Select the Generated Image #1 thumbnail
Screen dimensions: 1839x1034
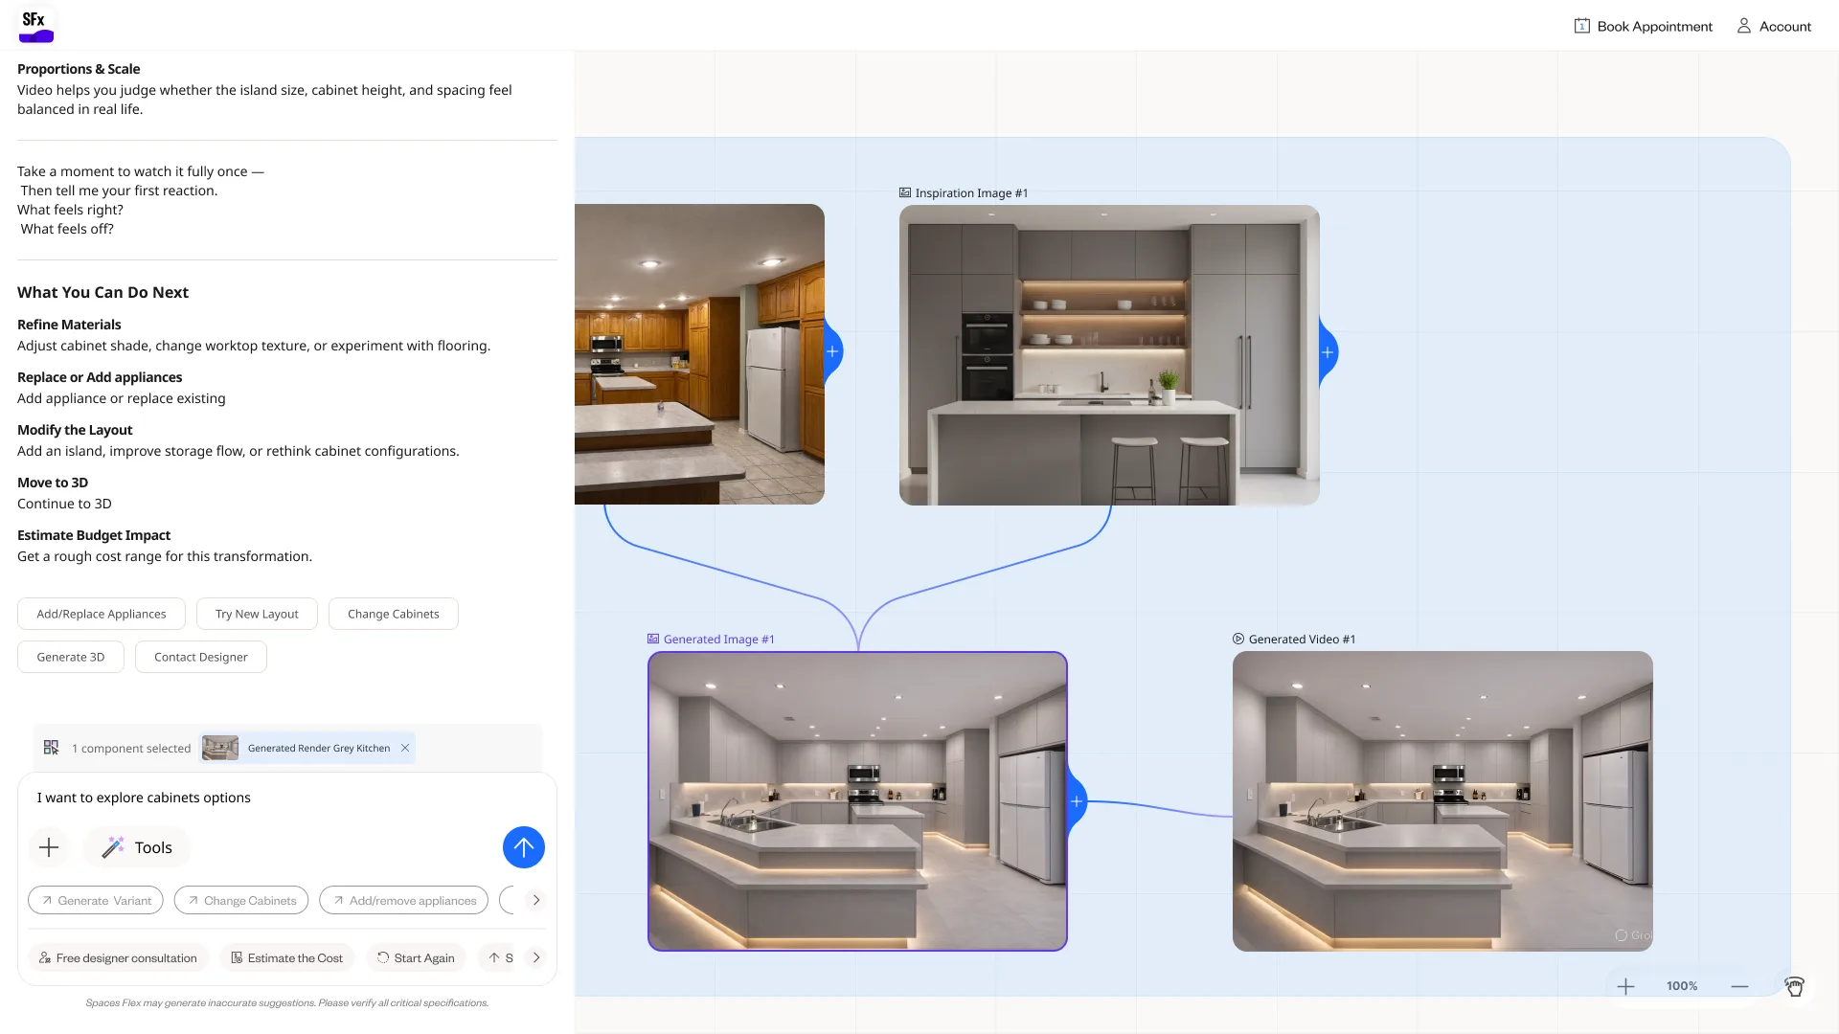(x=857, y=801)
